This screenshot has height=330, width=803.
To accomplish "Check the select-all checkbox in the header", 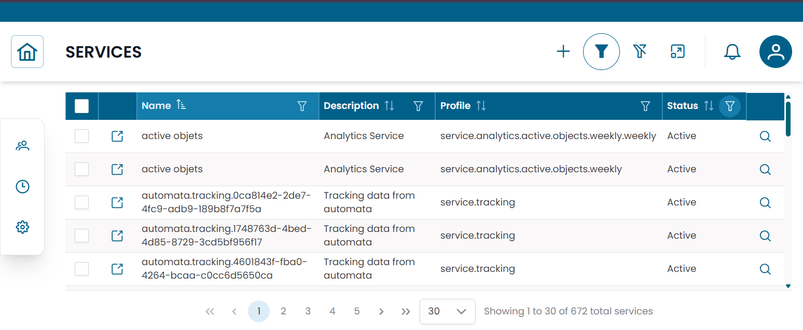I will pos(81,106).
